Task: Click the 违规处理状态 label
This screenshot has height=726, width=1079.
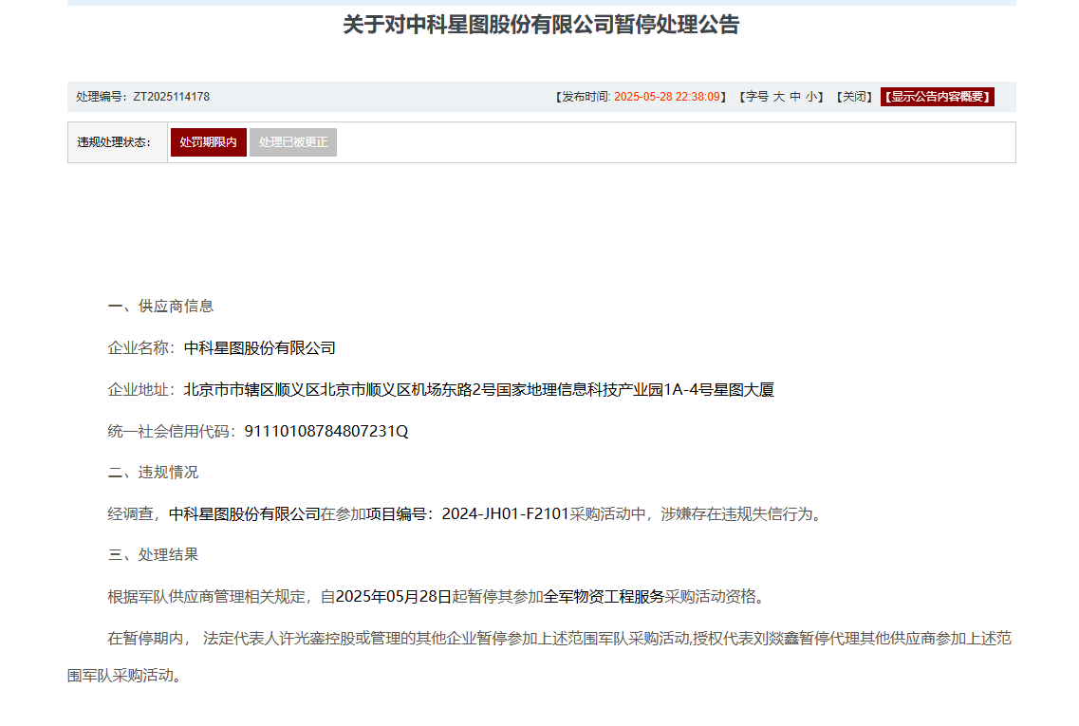Action: point(114,142)
